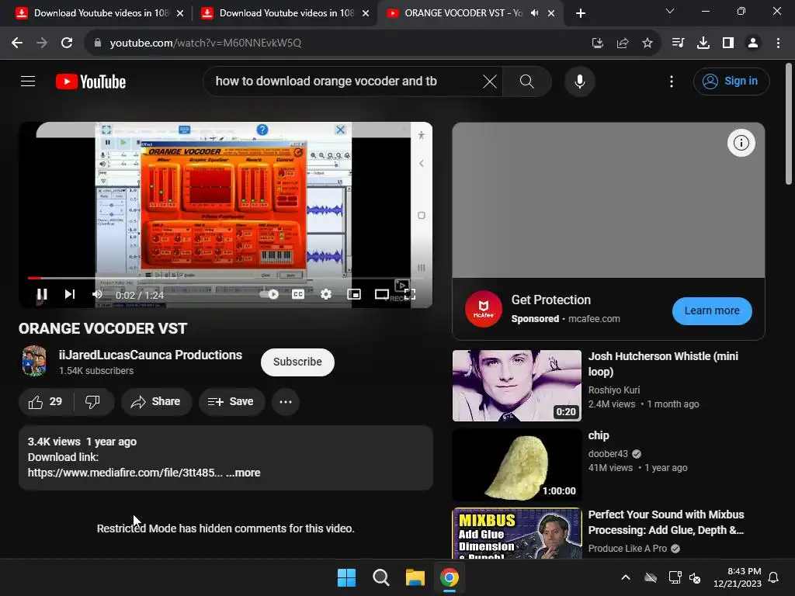This screenshot has width=795, height=596.
Task: Mute the video volume
Action: [x=97, y=294]
